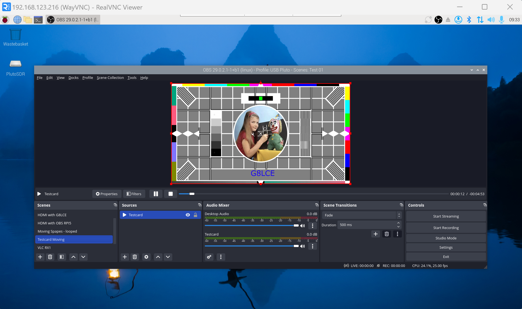Move scene up arrow in Scenes dock
The width and height of the screenshot is (522, 309).
click(x=73, y=257)
